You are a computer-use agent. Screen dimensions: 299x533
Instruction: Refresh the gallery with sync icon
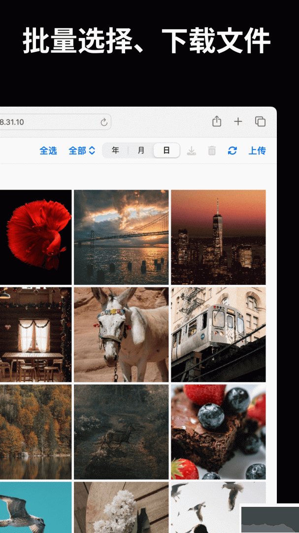[x=233, y=151]
